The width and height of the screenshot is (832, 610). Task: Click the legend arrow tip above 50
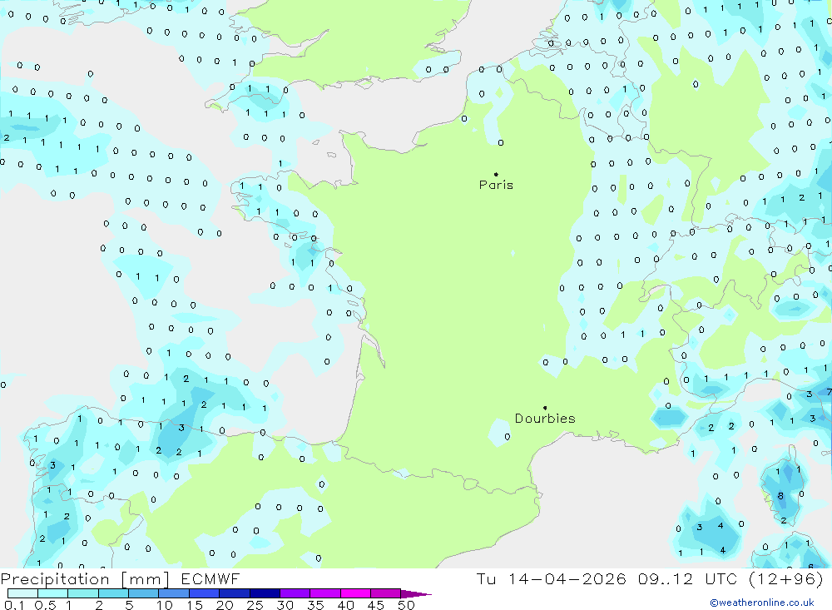[x=416, y=593]
